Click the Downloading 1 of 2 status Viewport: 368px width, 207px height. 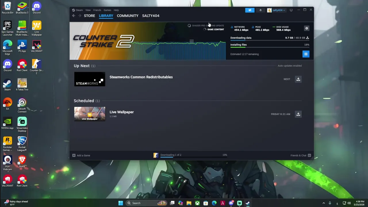pos(171,155)
